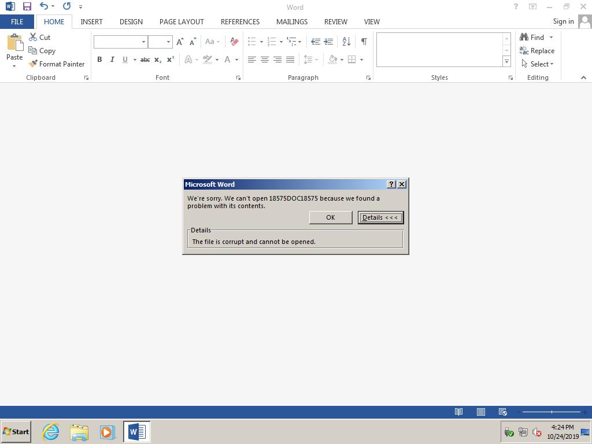
Task: Open Internet Explorer from the taskbar
Action: [51, 432]
